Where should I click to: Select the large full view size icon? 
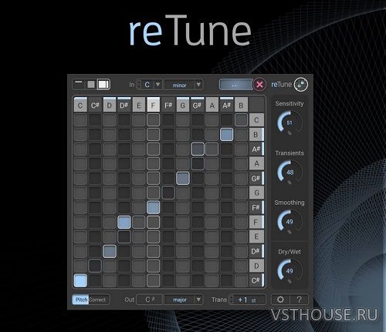103,84
